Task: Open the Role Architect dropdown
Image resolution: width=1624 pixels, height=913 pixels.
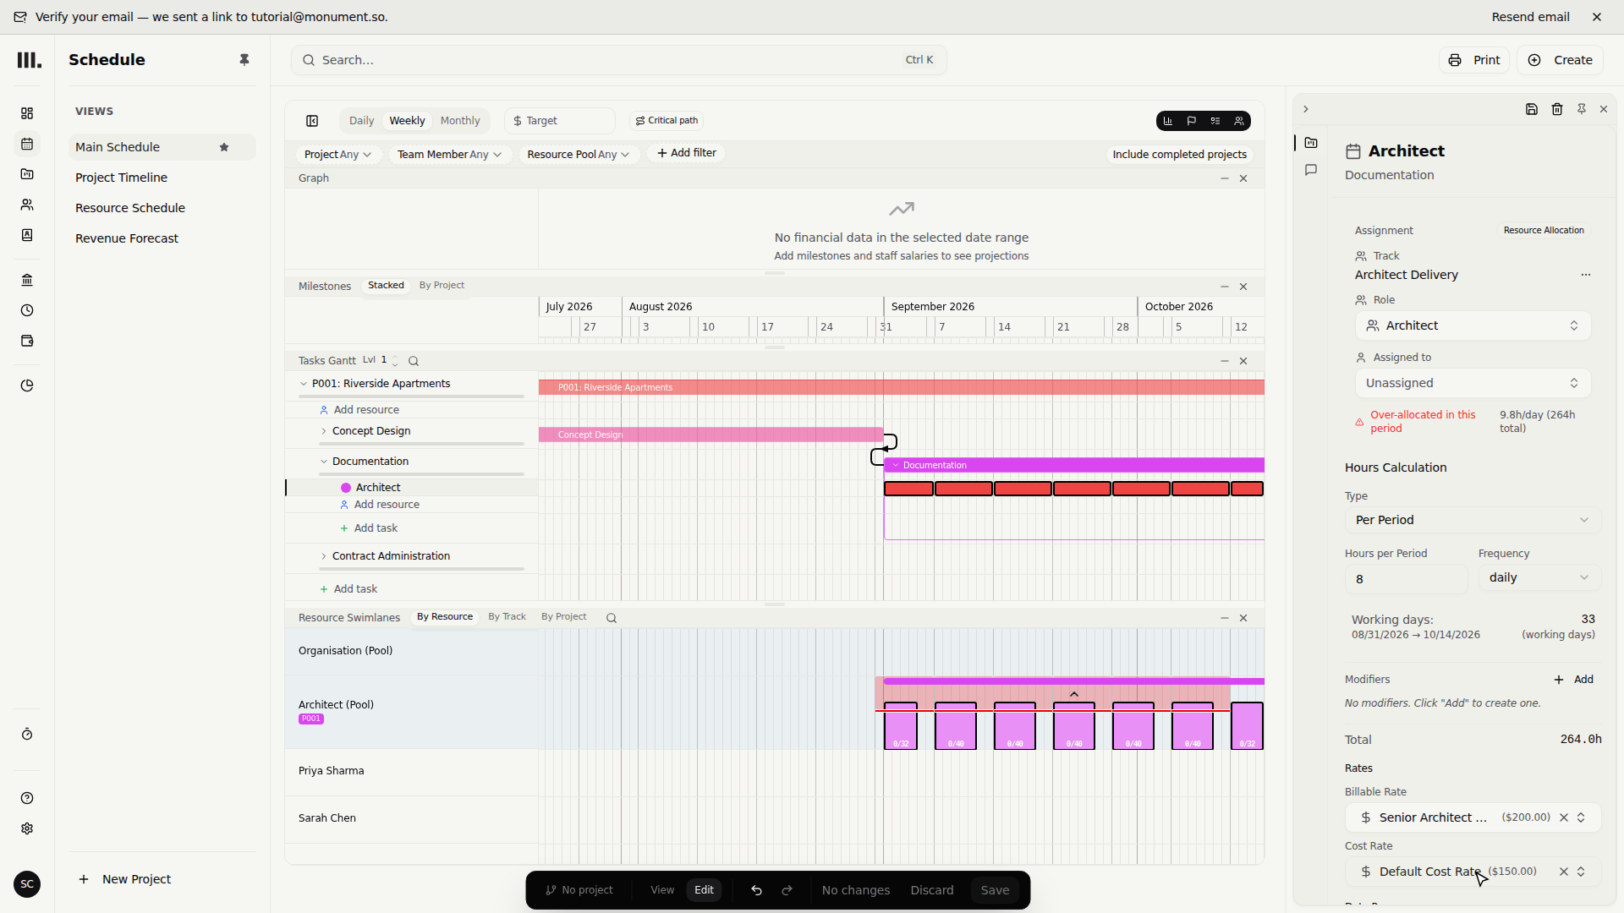Action: pos(1473,325)
